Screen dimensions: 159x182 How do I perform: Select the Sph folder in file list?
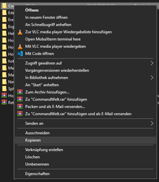8,89
